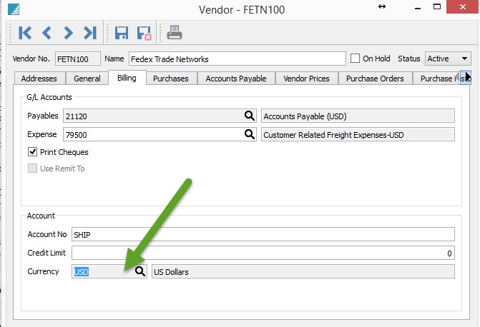Screen dimensions: 480x327
Task: Open Currency lookup magnifier
Action: coord(140,271)
